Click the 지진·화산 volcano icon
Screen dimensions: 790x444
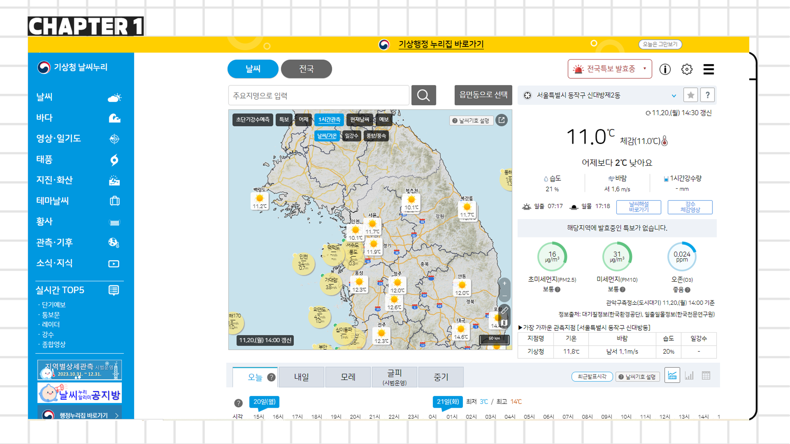(114, 180)
